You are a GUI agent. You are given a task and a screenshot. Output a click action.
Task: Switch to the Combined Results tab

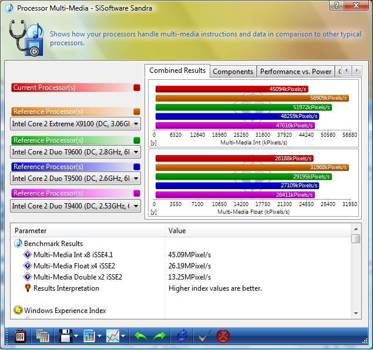click(177, 70)
